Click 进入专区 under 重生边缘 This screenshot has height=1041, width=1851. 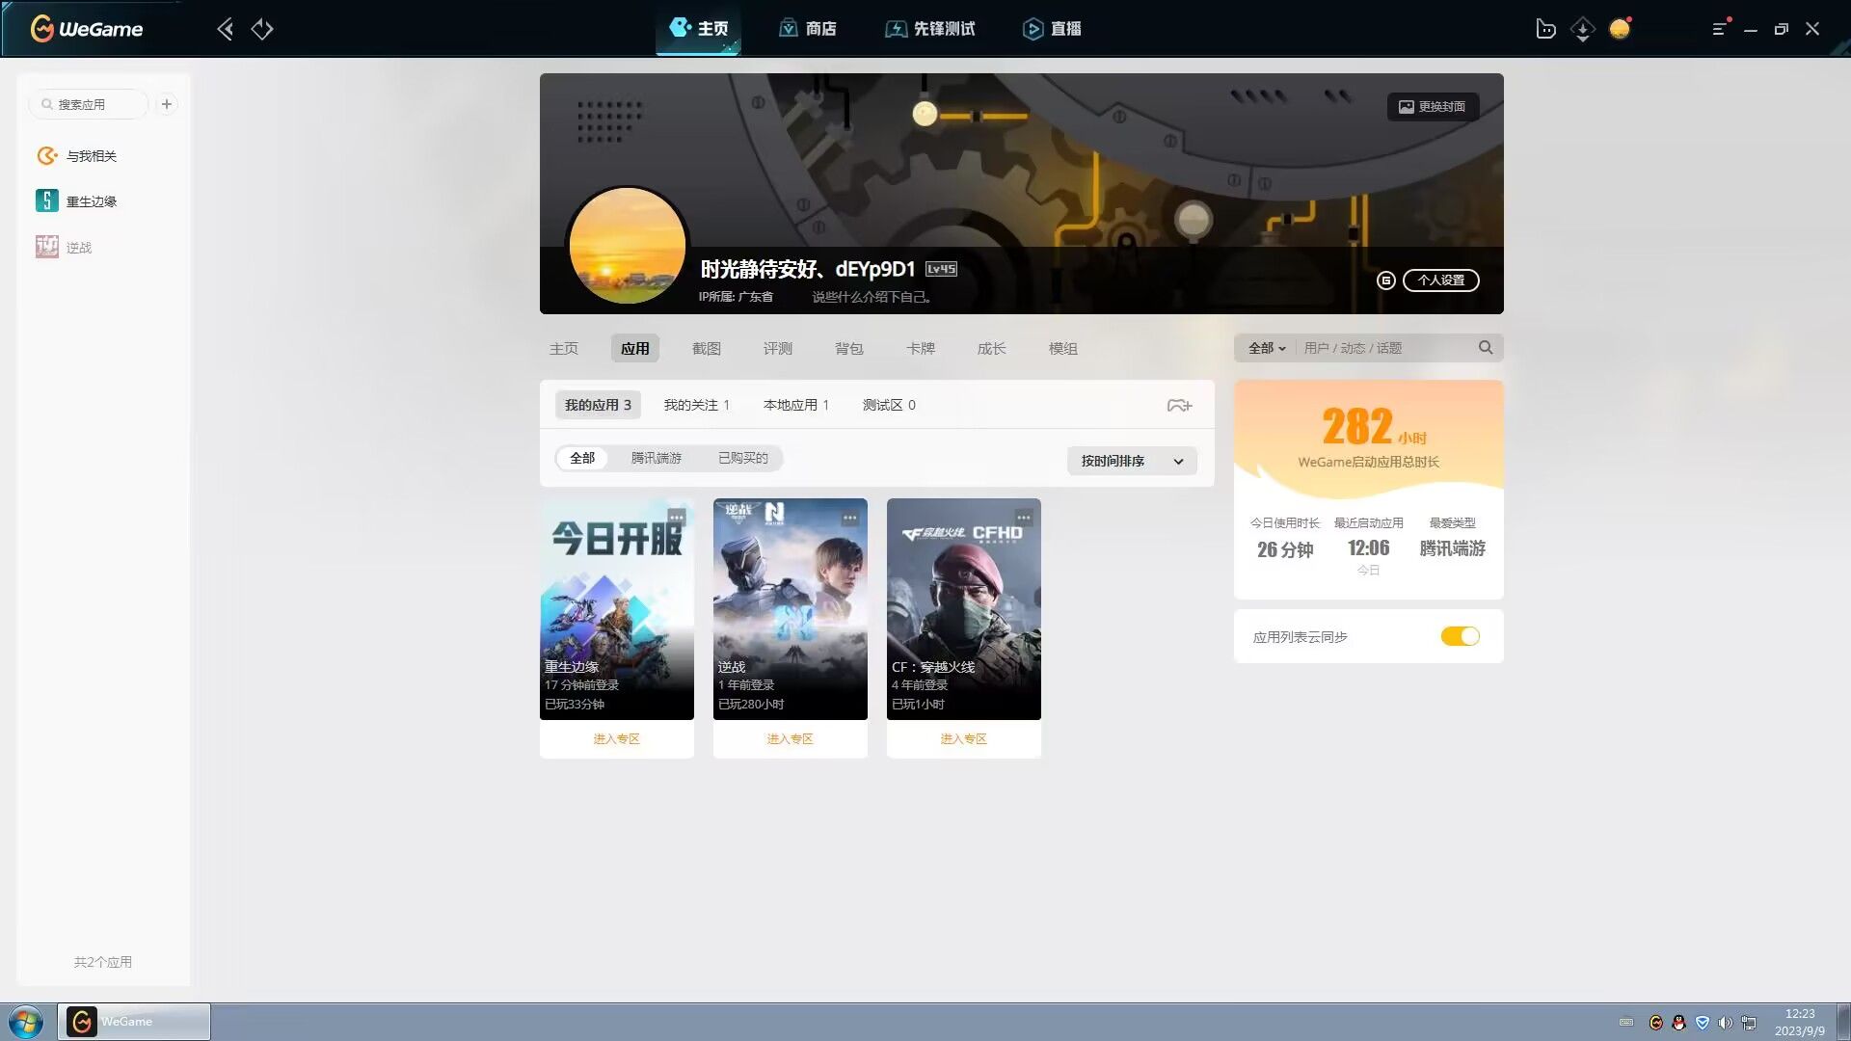pyautogui.click(x=617, y=739)
